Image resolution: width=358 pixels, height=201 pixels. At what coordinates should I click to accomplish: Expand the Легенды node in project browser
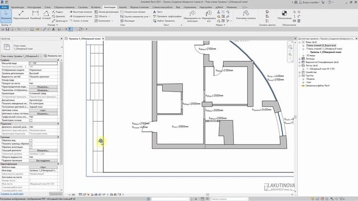click(x=300, y=59)
